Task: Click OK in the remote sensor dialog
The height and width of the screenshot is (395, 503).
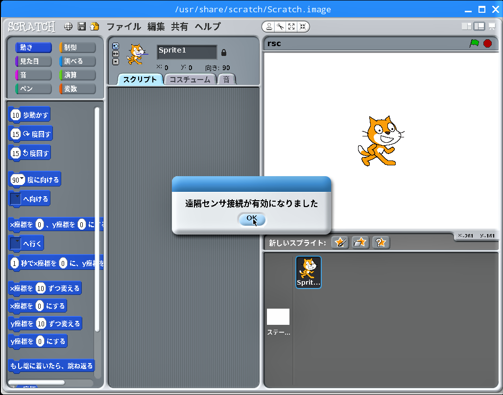Action: pyautogui.click(x=252, y=219)
